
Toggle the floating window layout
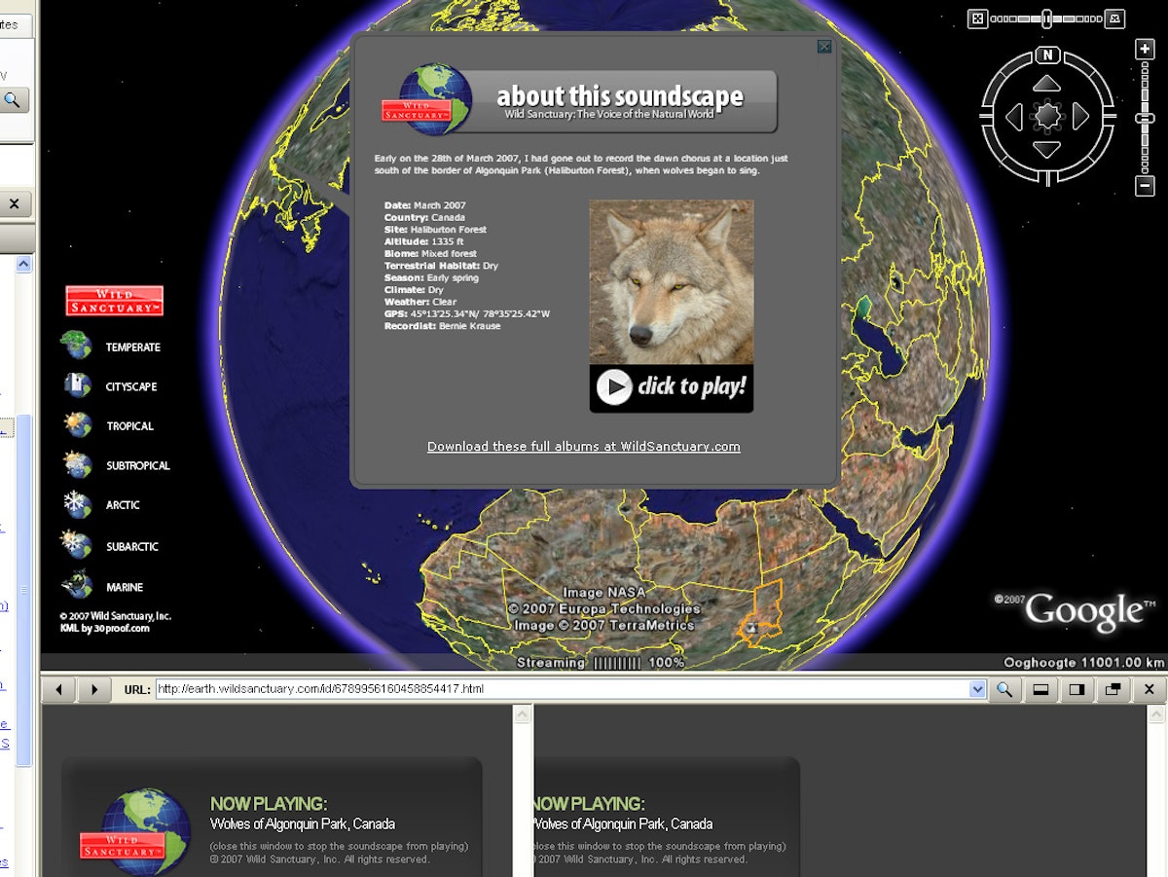pos(1113,689)
